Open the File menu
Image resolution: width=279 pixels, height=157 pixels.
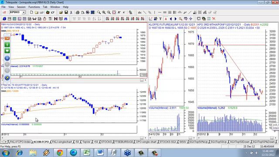click(x=3, y=7)
